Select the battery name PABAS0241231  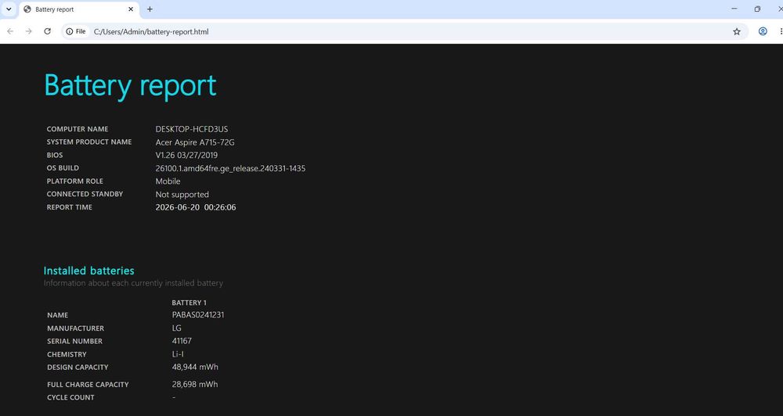coord(198,315)
